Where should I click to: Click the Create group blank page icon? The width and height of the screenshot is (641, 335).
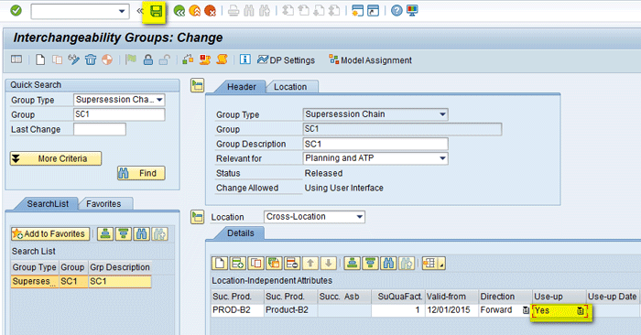tap(40, 60)
